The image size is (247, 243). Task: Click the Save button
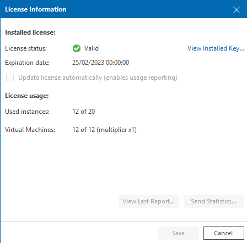179,233
